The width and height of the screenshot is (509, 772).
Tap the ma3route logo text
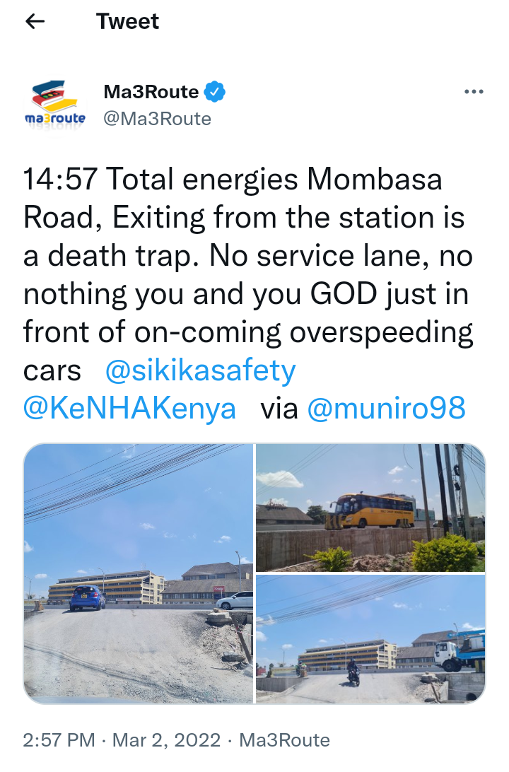[x=55, y=119]
